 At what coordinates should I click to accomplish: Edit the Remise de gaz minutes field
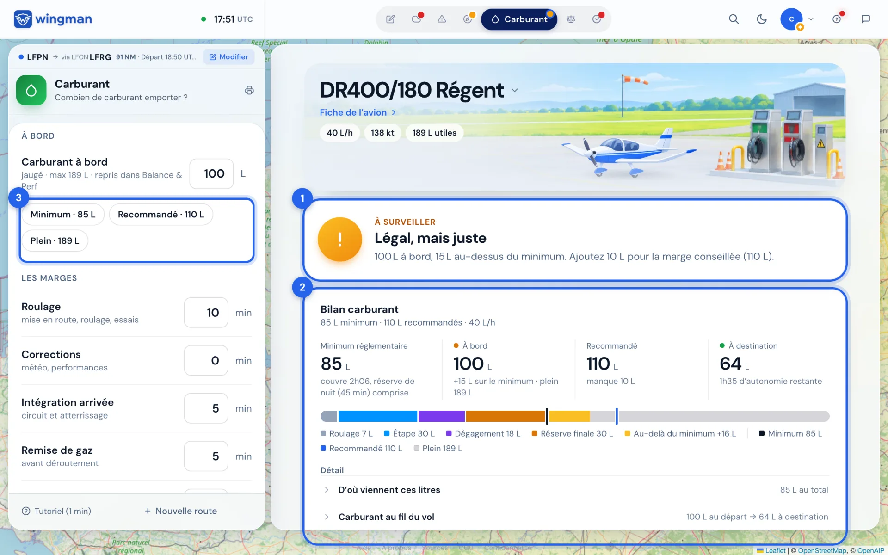(x=206, y=456)
